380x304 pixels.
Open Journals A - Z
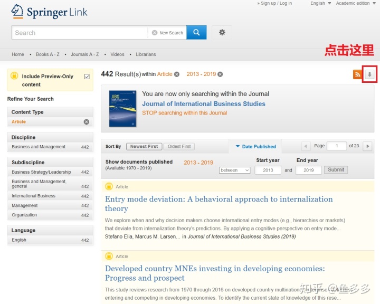[85, 54]
